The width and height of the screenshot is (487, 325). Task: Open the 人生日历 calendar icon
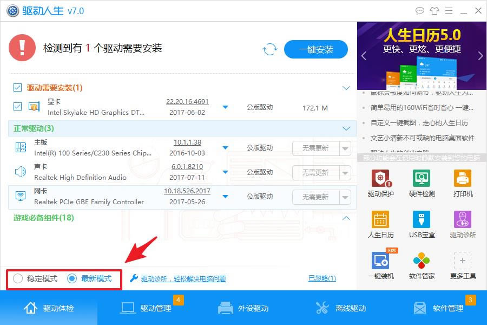click(380, 220)
